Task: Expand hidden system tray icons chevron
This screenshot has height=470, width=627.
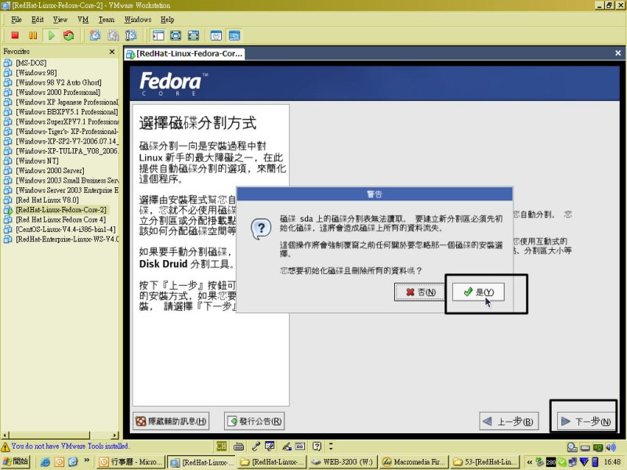Action: [x=530, y=462]
